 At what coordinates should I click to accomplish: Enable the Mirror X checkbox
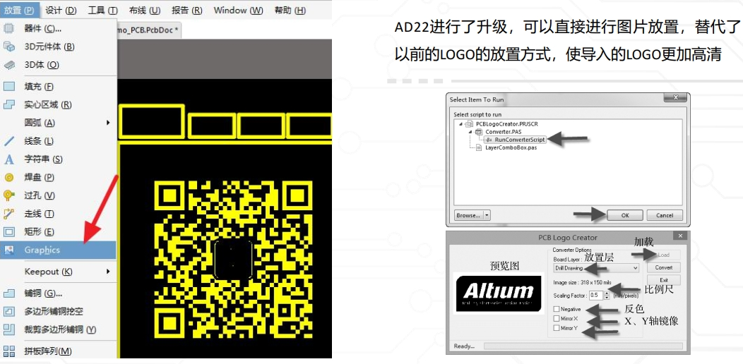pos(557,319)
